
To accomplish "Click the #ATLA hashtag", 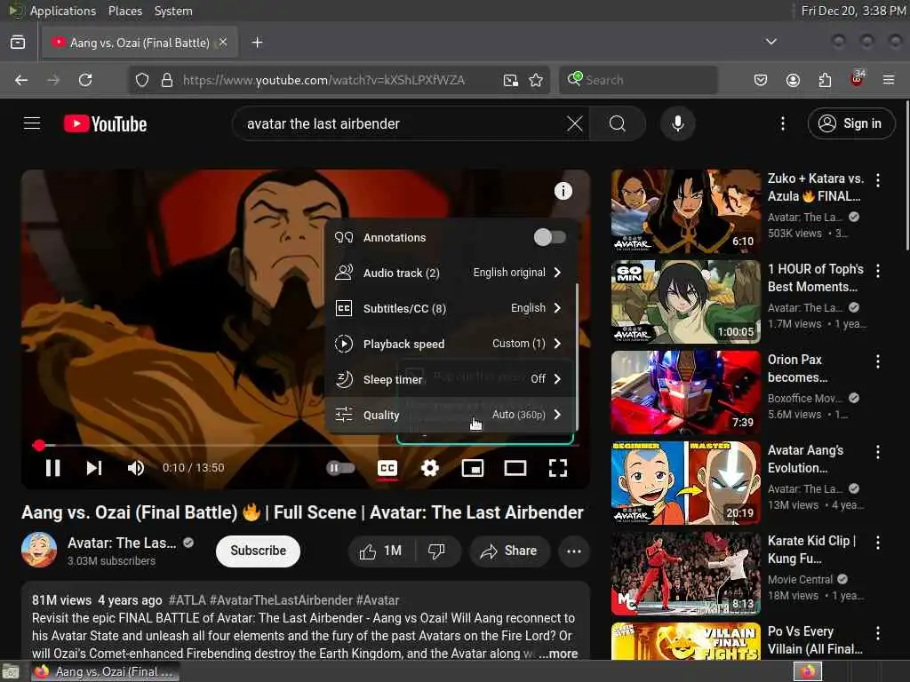I will 187,600.
